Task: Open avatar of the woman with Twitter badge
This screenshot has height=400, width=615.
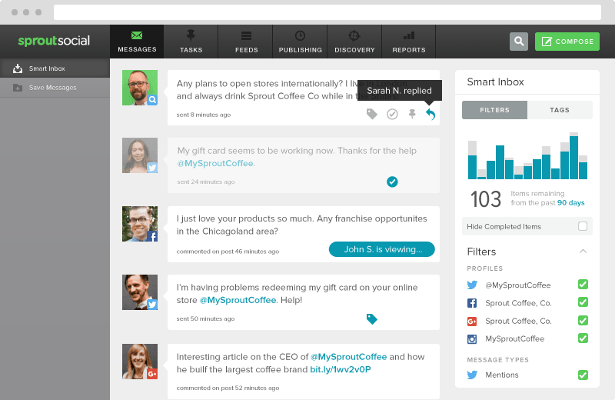Action: pyautogui.click(x=140, y=155)
